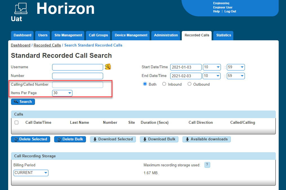The image size is (286, 190).
Task: Focus the Calling/Called Number field
Action: tap(78, 85)
